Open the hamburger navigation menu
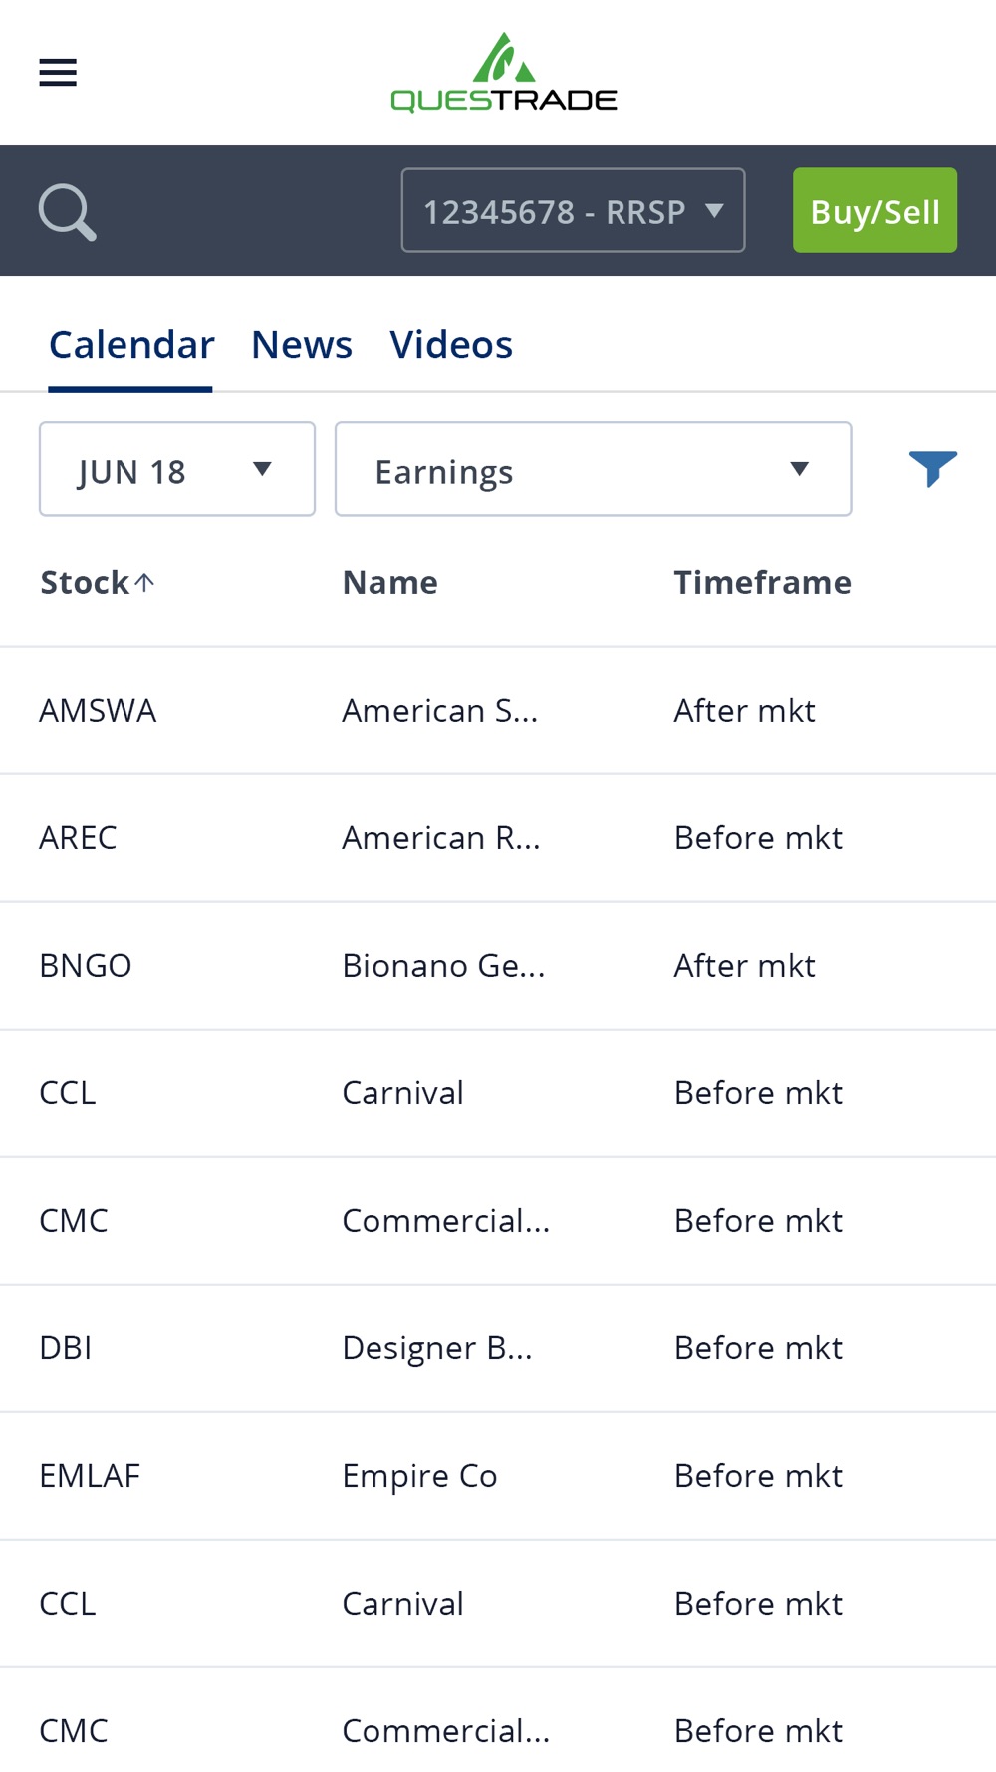Screen dimensions: 996x1772 tap(58, 72)
